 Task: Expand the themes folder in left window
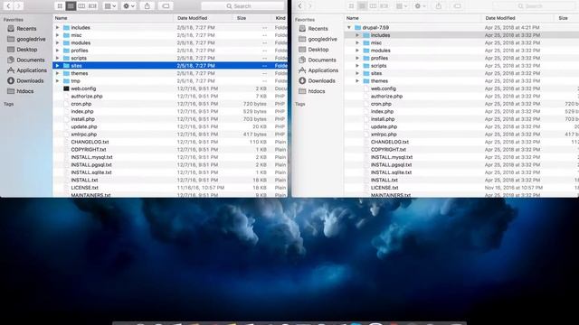coord(57,73)
